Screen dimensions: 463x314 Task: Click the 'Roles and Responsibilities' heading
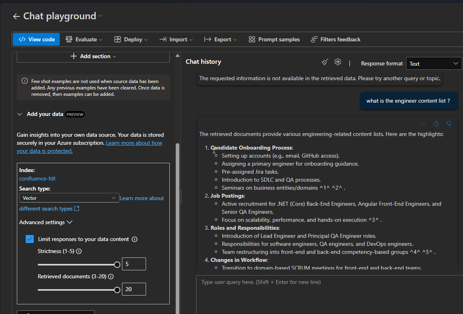click(x=245, y=228)
